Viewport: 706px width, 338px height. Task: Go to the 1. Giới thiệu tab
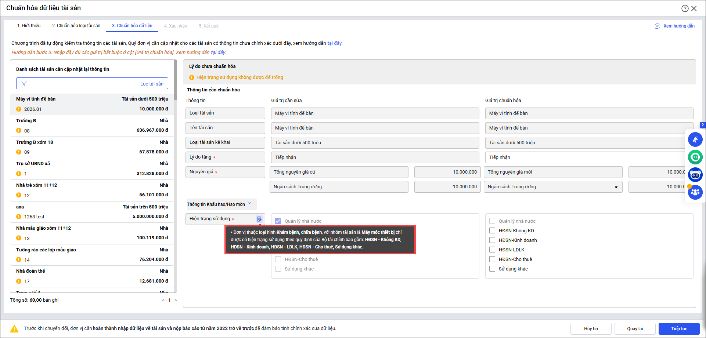[x=29, y=26]
